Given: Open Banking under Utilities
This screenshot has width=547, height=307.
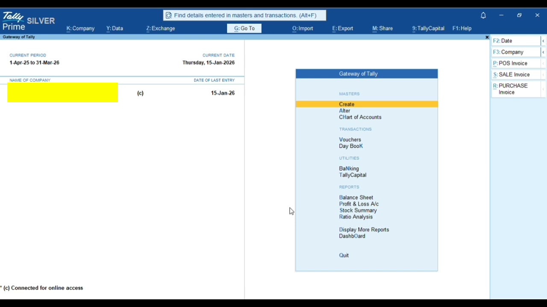Looking at the screenshot, I should click(x=349, y=169).
